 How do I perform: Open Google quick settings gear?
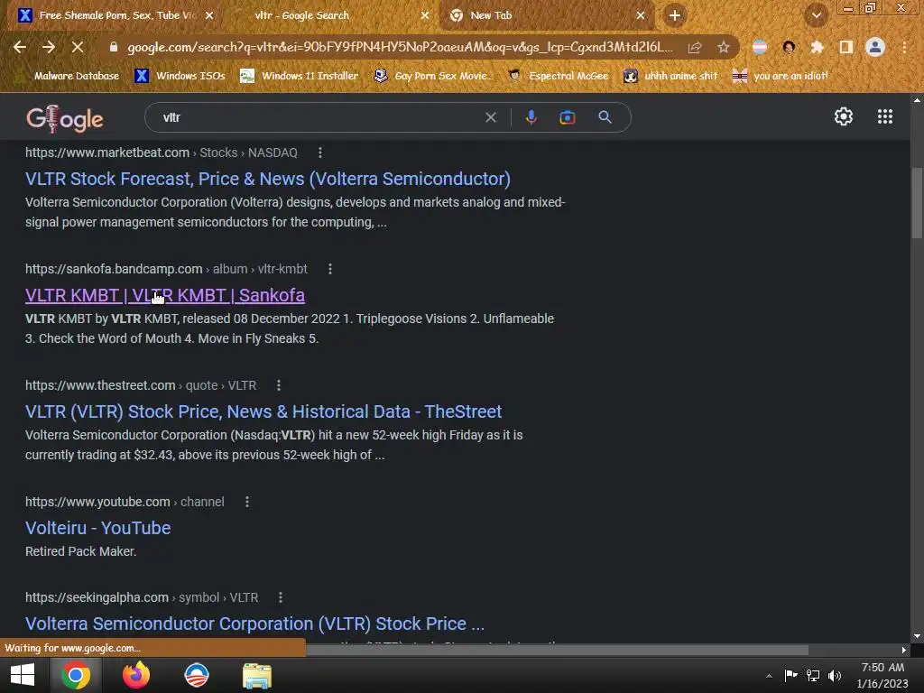click(x=844, y=116)
